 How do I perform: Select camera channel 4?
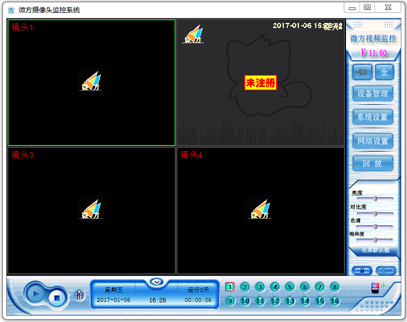coord(275,287)
